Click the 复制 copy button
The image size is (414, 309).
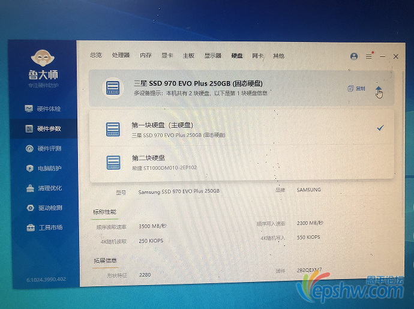tap(356, 88)
